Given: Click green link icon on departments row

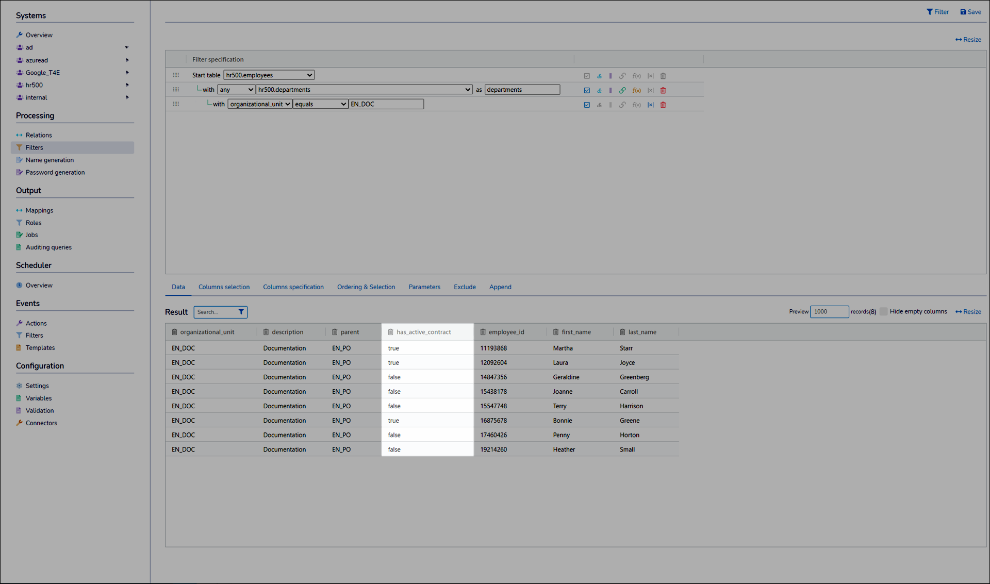Looking at the screenshot, I should [622, 90].
